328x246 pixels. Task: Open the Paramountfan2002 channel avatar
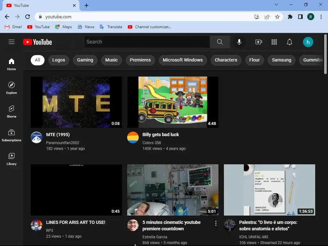coord(37,137)
